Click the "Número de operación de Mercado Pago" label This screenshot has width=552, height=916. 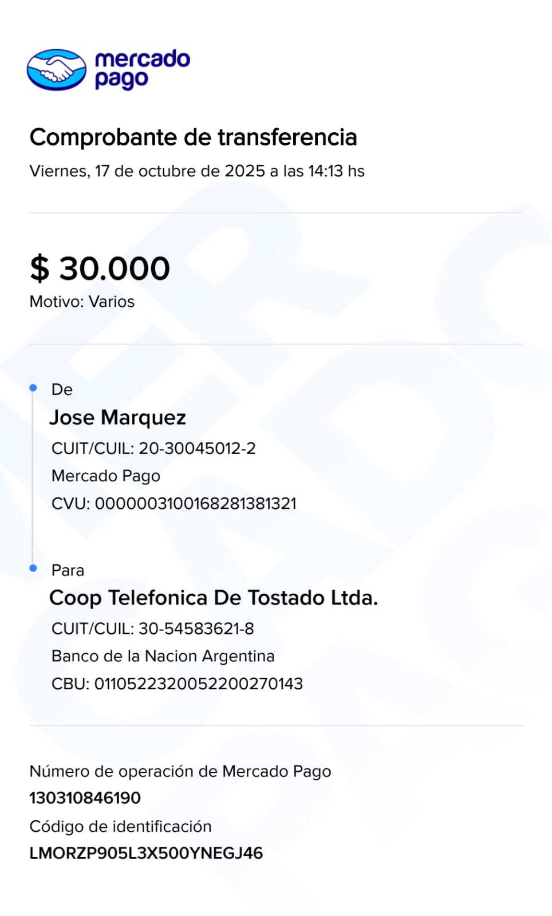(x=180, y=771)
